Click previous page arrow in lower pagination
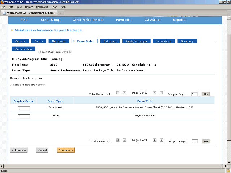 [124, 140]
